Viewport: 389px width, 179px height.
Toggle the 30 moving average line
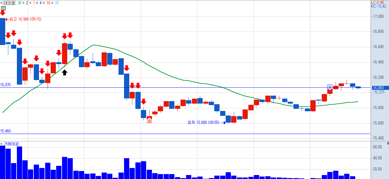20,2
